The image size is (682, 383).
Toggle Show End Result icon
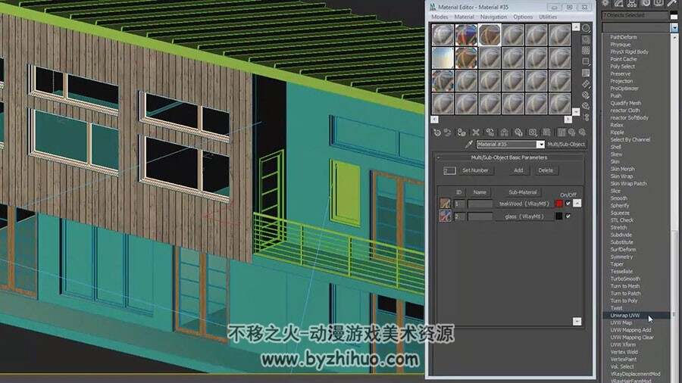(562, 132)
